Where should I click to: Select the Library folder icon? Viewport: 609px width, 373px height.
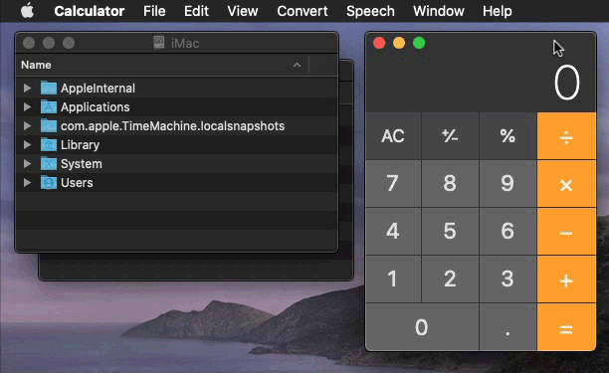[x=49, y=145]
